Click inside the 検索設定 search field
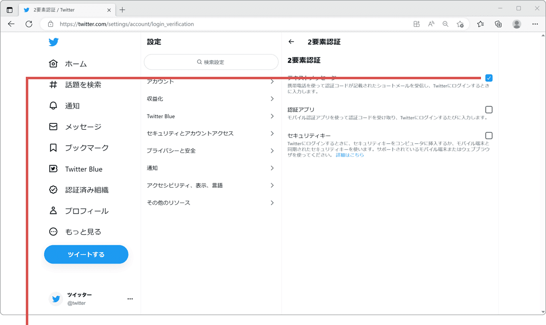The width and height of the screenshot is (546, 325). pos(211,62)
